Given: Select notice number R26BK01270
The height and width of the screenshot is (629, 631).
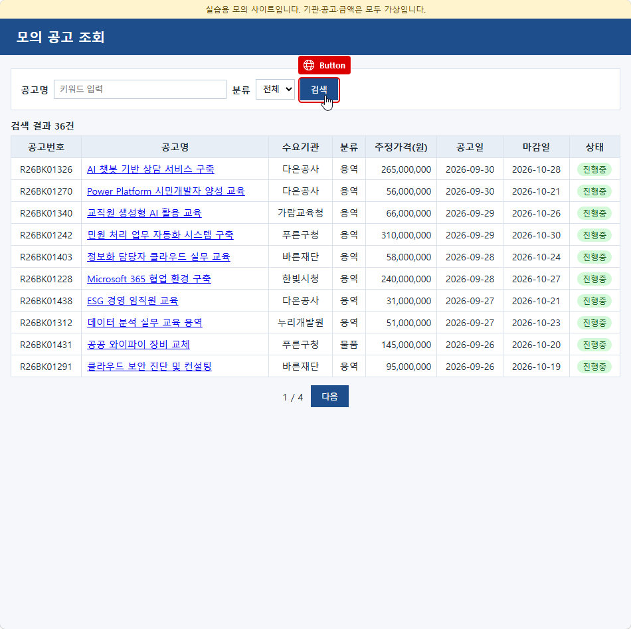Looking at the screenshot, I should 46,191.
